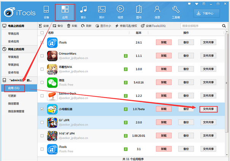This screenshot has width=230, height=161.
Task: Sort by the 版本 column header
Action: tap(138, 33)
